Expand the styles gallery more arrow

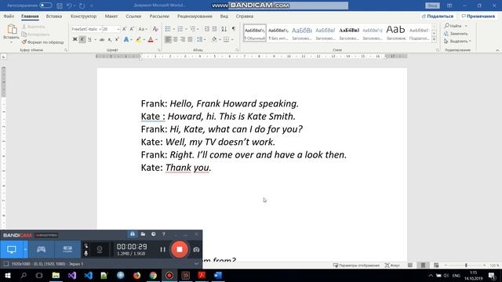[x=434, y=39]
